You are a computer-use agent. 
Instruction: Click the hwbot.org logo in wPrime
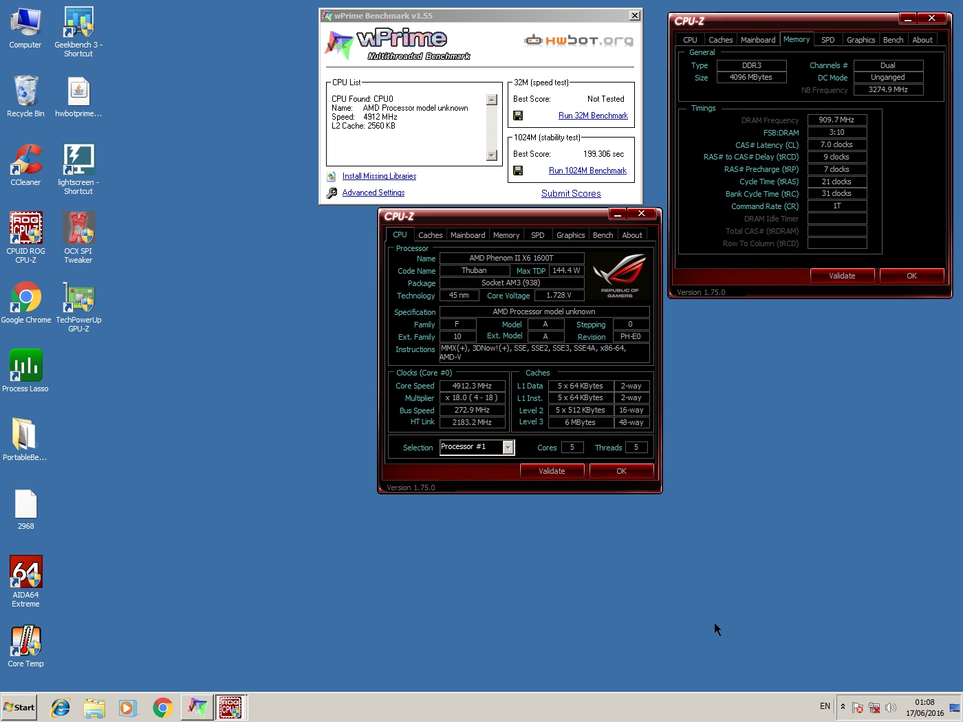[578, 41]
